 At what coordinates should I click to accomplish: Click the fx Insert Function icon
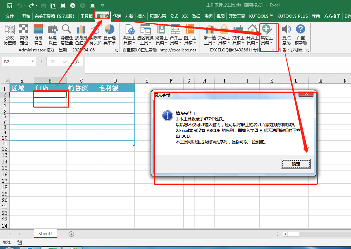pyautogui.click(x=77, y=62)
